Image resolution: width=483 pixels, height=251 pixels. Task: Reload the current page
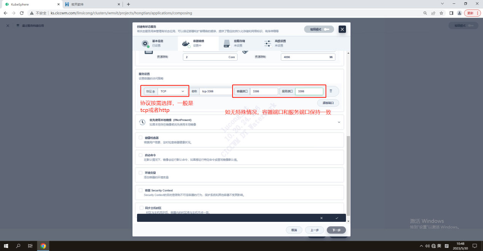22,13
